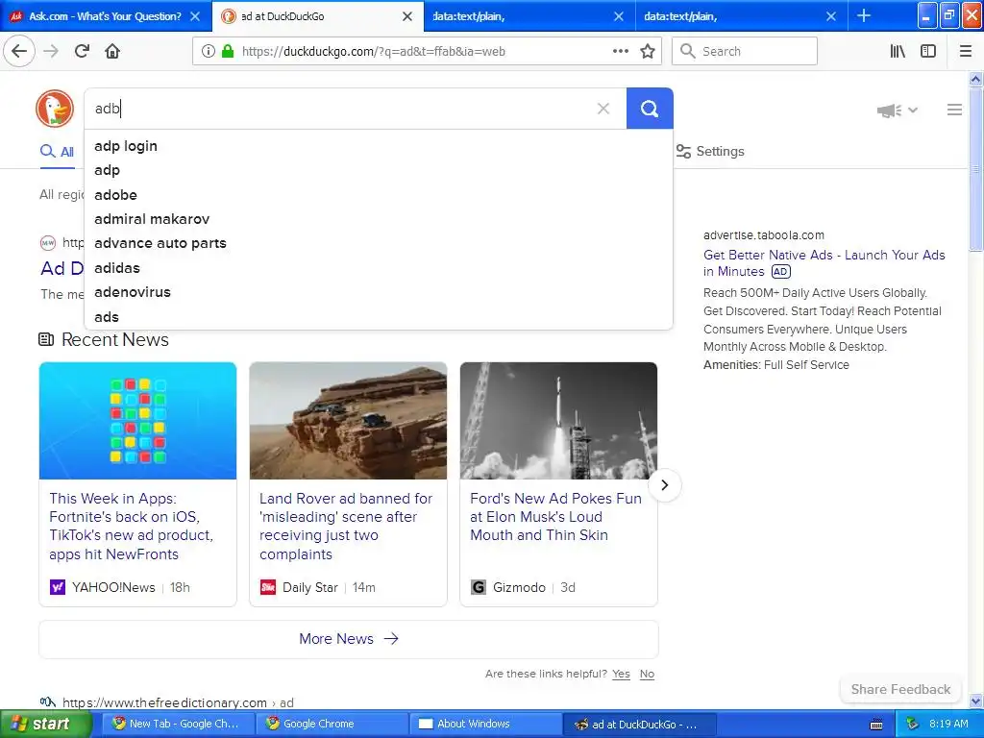Reload the current page
This screenshot has height=738, width=984.
(82, 52)
